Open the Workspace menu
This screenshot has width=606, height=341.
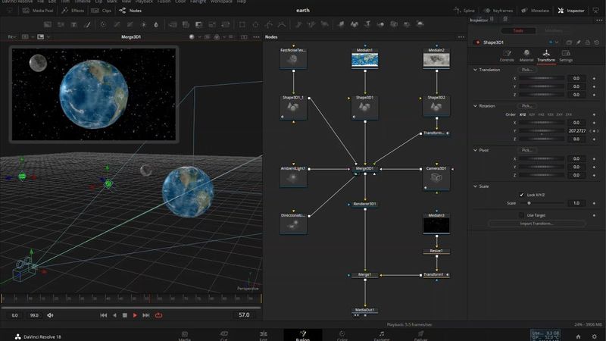(221, 2)
